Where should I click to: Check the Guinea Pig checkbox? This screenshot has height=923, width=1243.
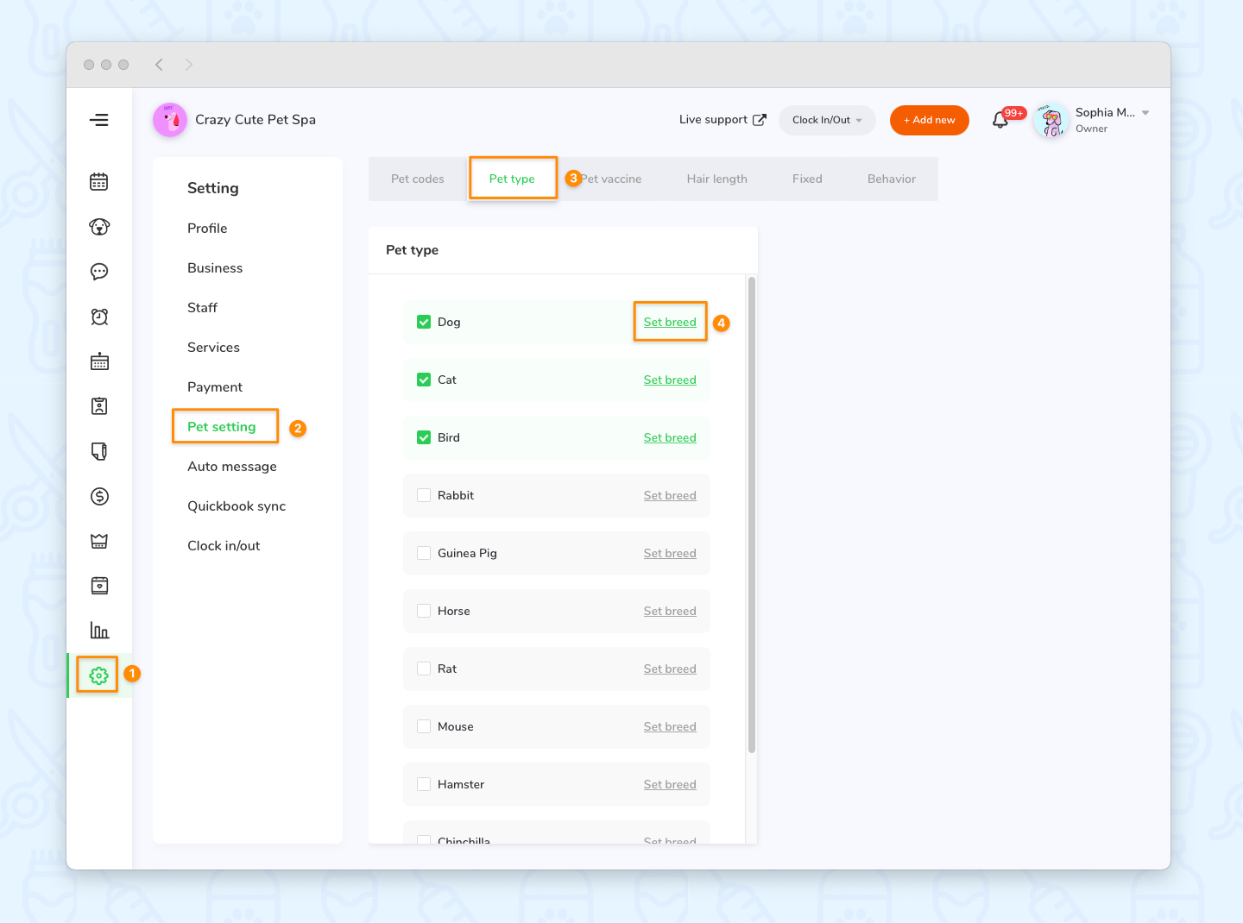pos(424,553)
